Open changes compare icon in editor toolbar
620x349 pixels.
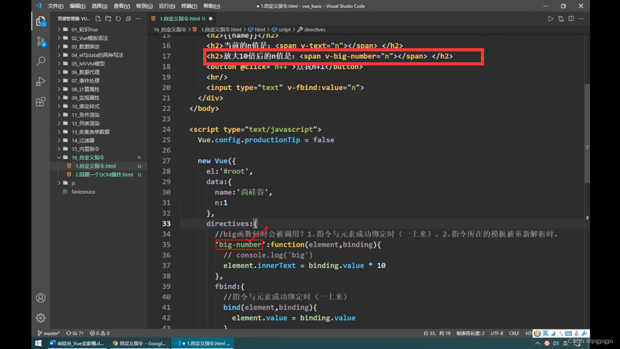pos(561,19)
